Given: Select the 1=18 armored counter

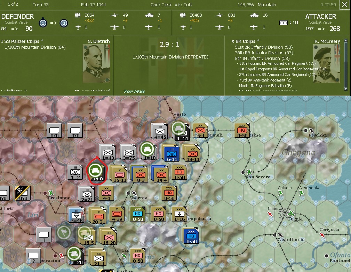Looking at the screenshot, I should click(148, 152).
